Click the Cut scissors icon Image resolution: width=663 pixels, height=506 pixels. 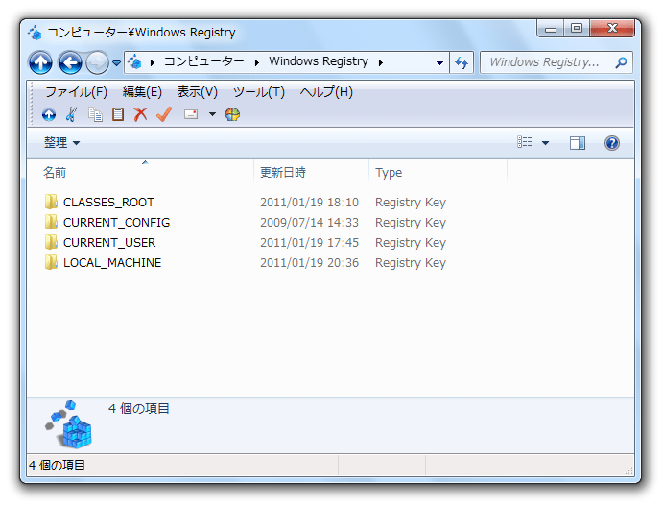71,114
